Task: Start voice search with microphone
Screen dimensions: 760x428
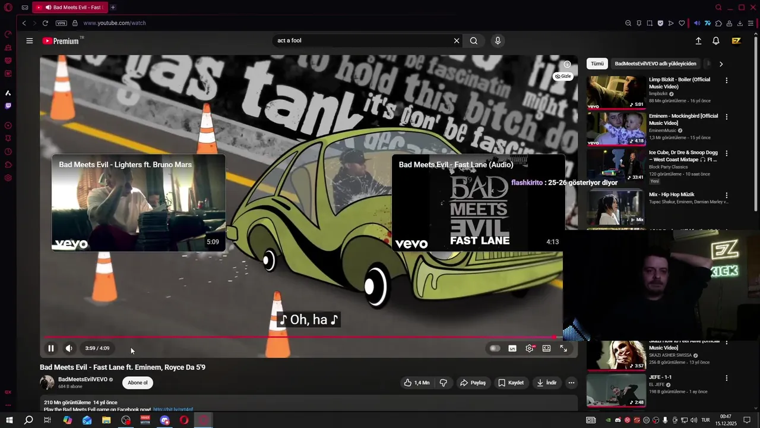Action: (498, 41)
